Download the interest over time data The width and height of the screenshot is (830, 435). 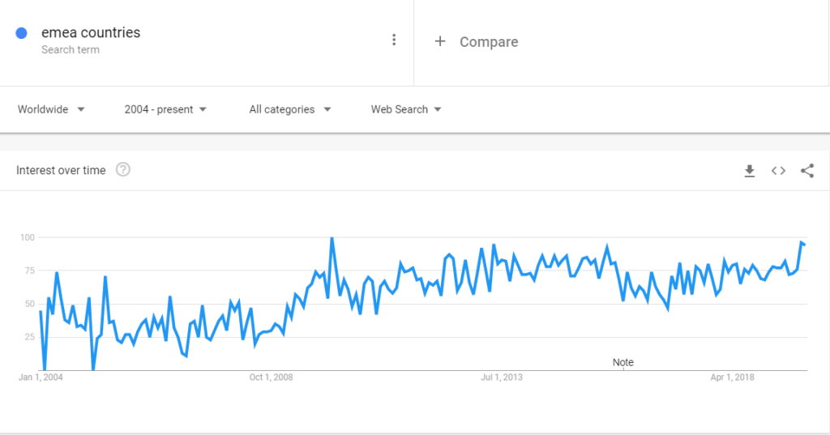click(x=750, y=171)
